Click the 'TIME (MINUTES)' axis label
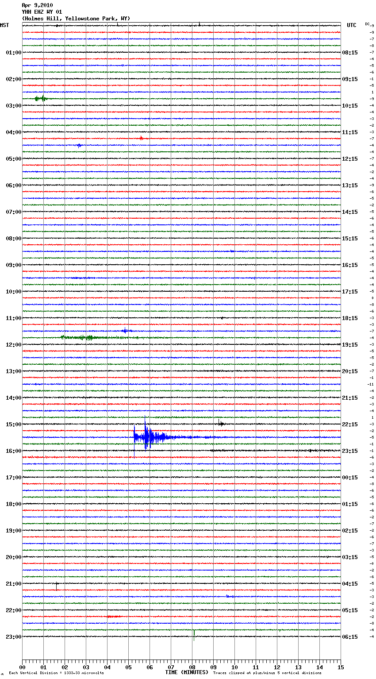The width and height of the screenshot is (376, 679). pos(187,672)
